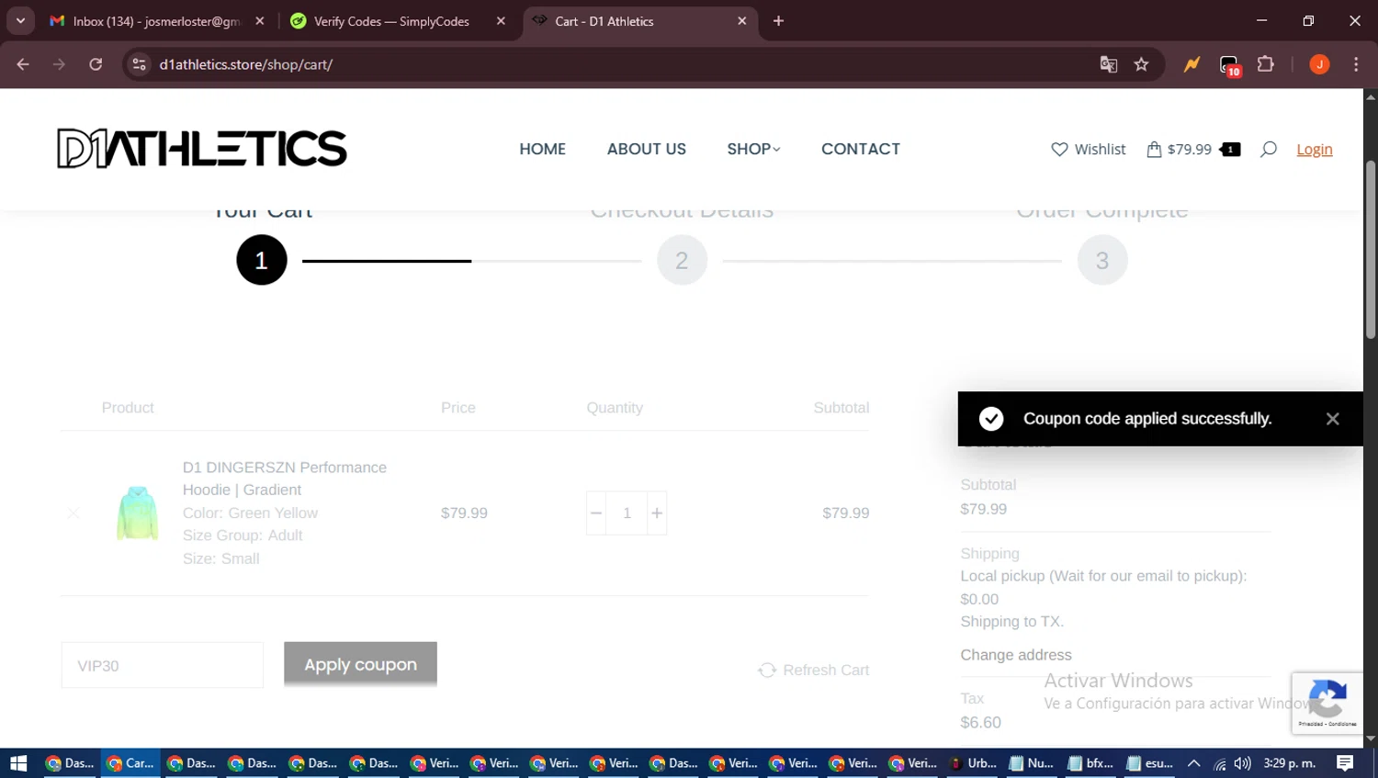Bookmark this page with the star icon
Screen dimensions: 1378x778
[x=1141, y=64]
